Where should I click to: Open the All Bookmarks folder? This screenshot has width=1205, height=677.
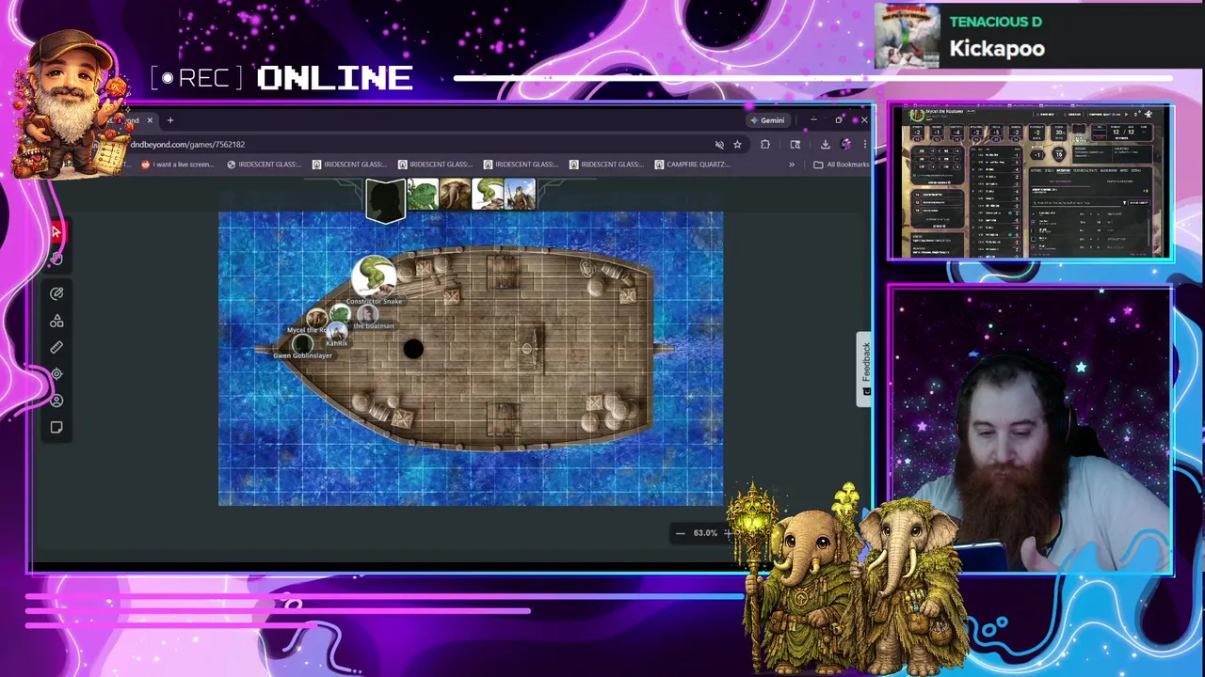pyautogui.click(x=841, y=165)
